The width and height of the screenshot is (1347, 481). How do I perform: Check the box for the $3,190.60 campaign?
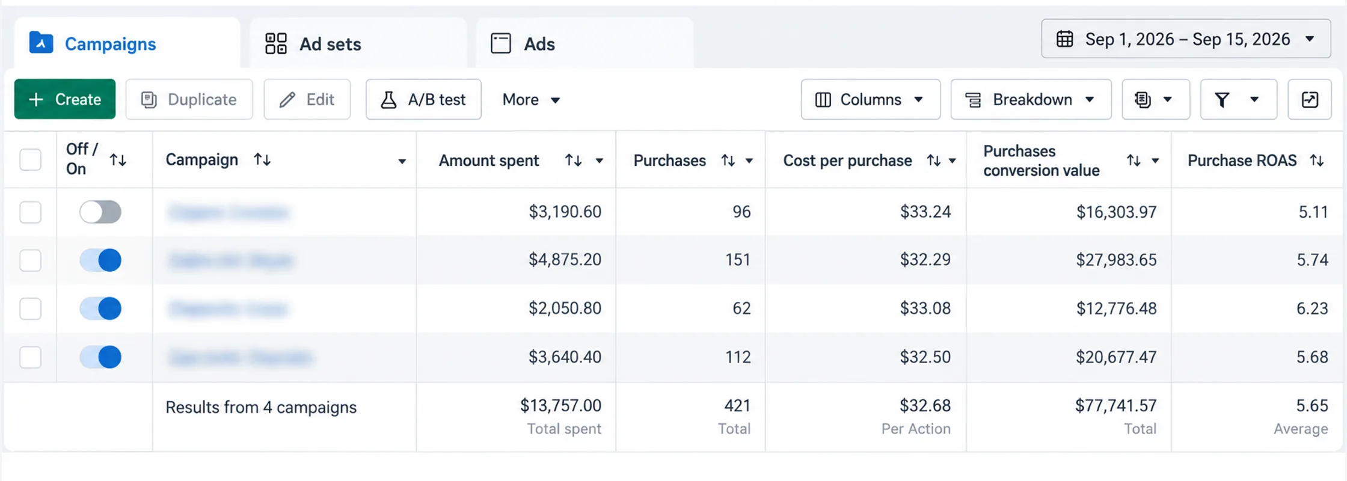[30, 212]
